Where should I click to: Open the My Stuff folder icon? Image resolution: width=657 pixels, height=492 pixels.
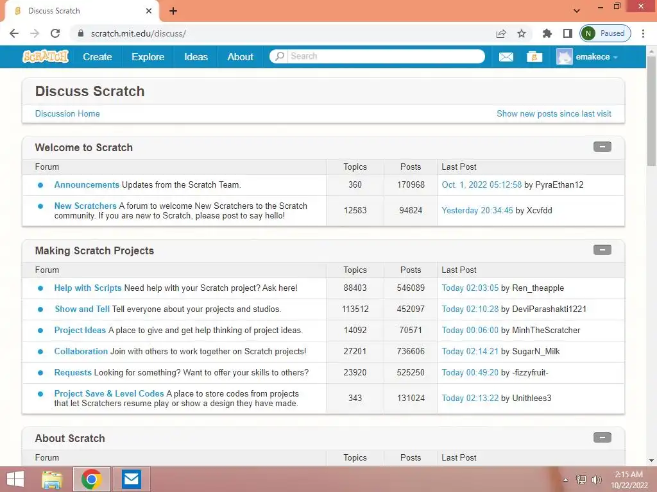click(x=534, y=57)
